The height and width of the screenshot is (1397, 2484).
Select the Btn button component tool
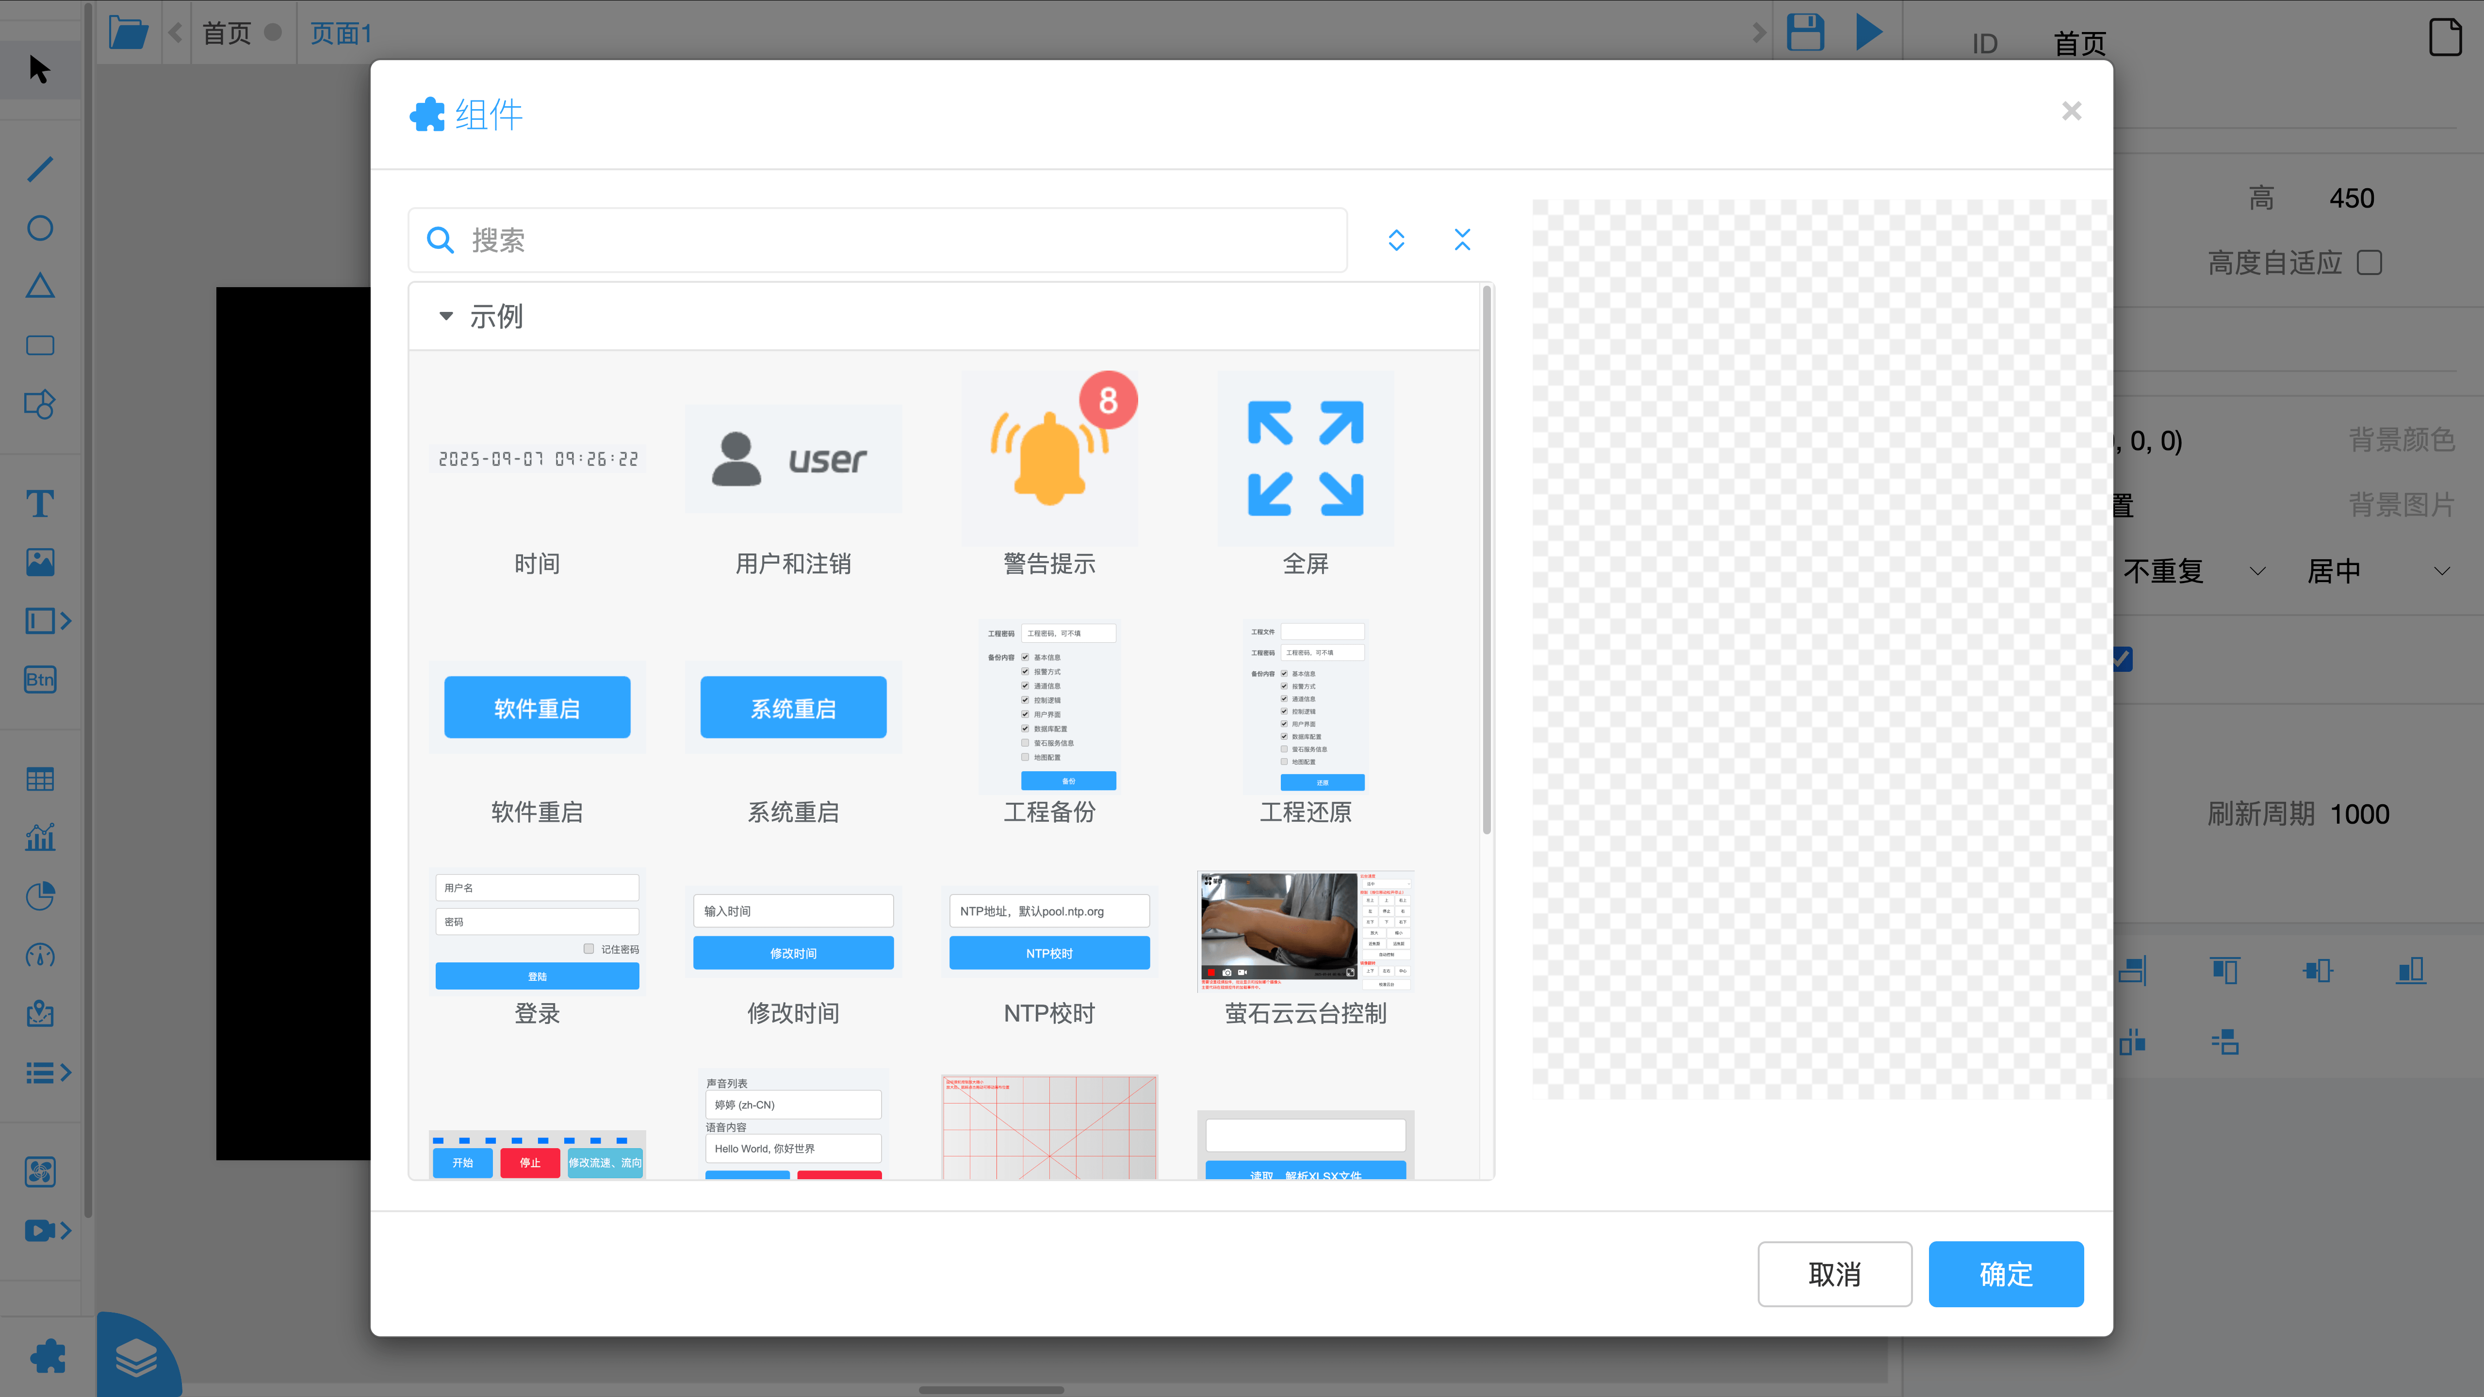tap(39, 680)
